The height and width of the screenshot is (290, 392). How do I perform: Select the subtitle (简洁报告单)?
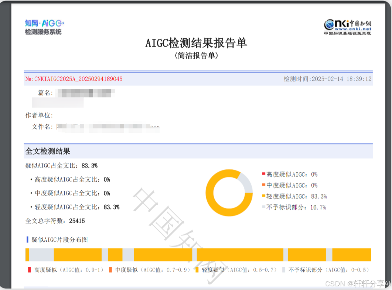(196, 55)
